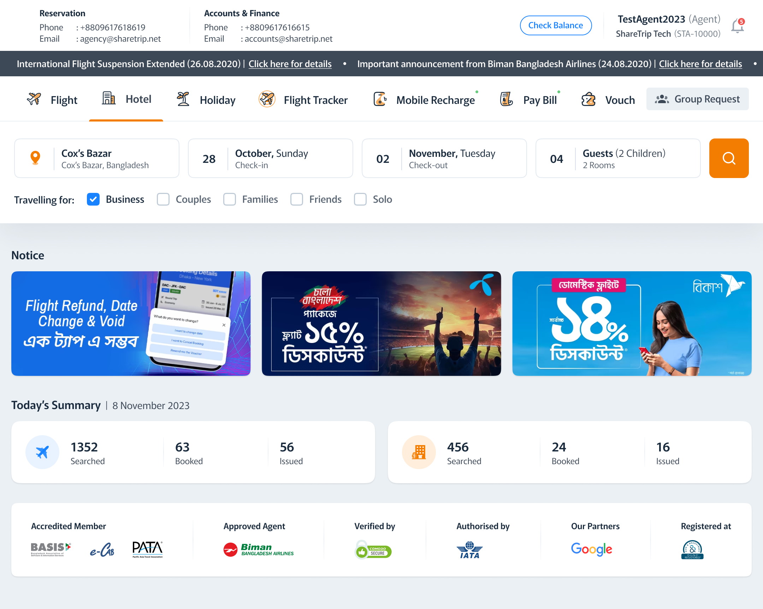Click the Biman Bangladesh Airlines logo
This screenshot has height=609, width=763.
coord(258,550)
